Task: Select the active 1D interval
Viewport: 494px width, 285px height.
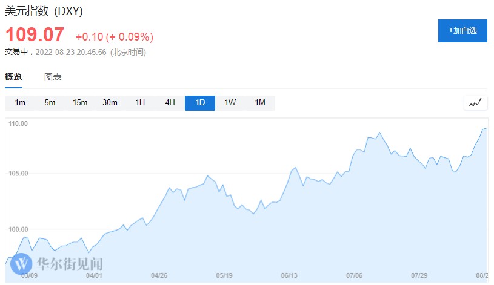Action: point(200,103)
